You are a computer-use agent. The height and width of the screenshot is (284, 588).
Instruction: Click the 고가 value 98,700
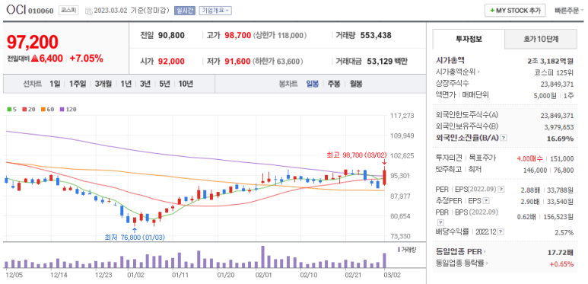(x=238, y=36)
